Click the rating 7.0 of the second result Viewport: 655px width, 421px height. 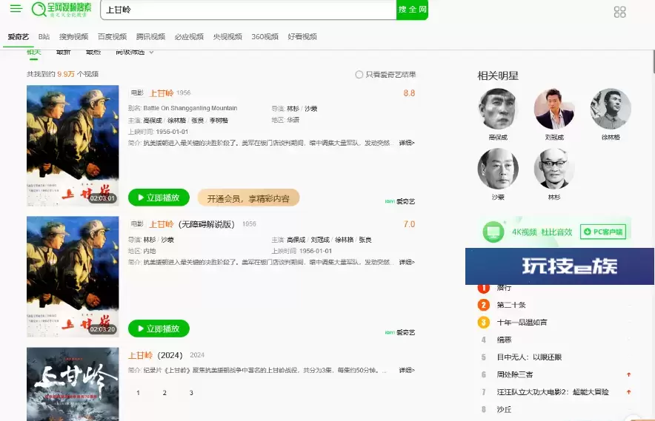pos(409,224)
